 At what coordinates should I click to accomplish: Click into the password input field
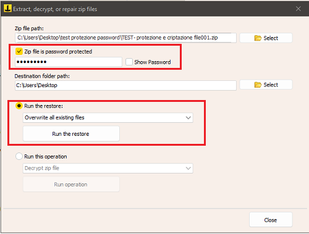click(69, 62)
